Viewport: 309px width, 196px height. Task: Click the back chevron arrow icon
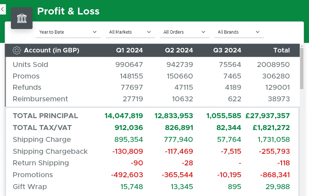pyautogui.click(x=2, y=9)
